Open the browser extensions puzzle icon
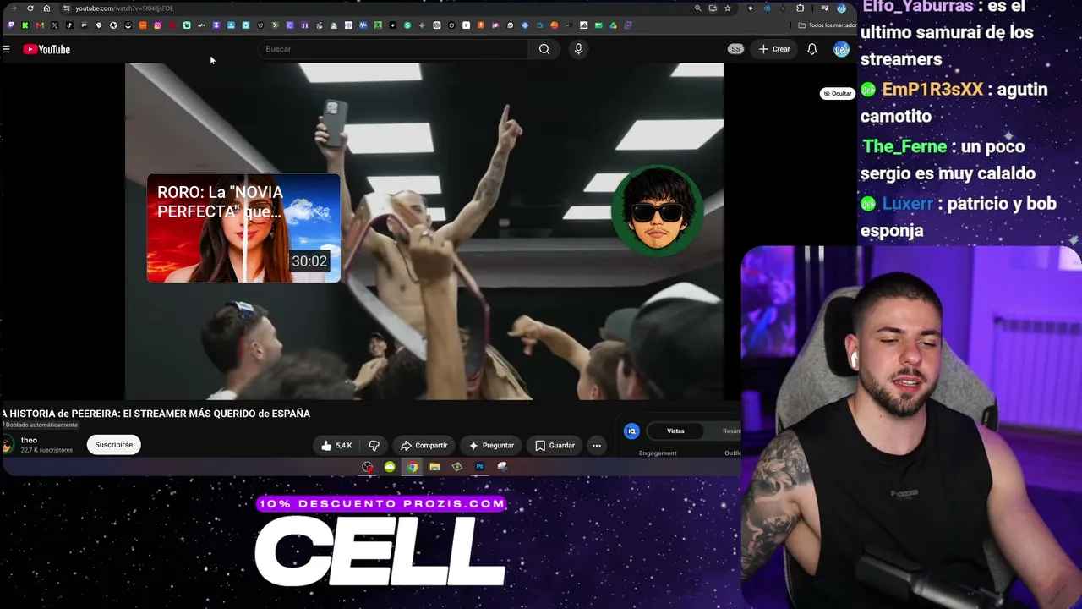Screen dimensions: 1082x609 coord(800,8)
